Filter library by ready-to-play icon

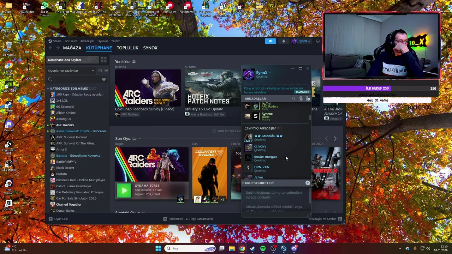[106, 71]
